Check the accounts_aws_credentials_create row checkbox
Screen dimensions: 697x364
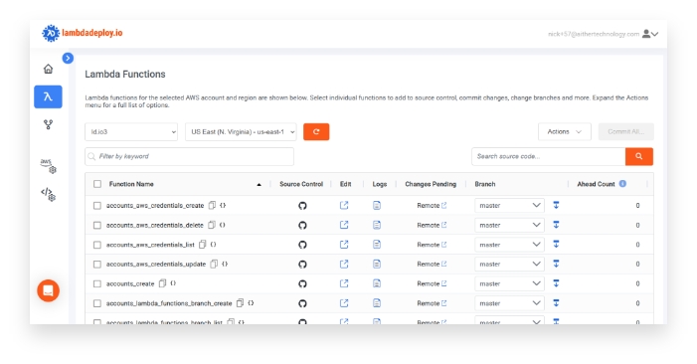tap(96, 206)
